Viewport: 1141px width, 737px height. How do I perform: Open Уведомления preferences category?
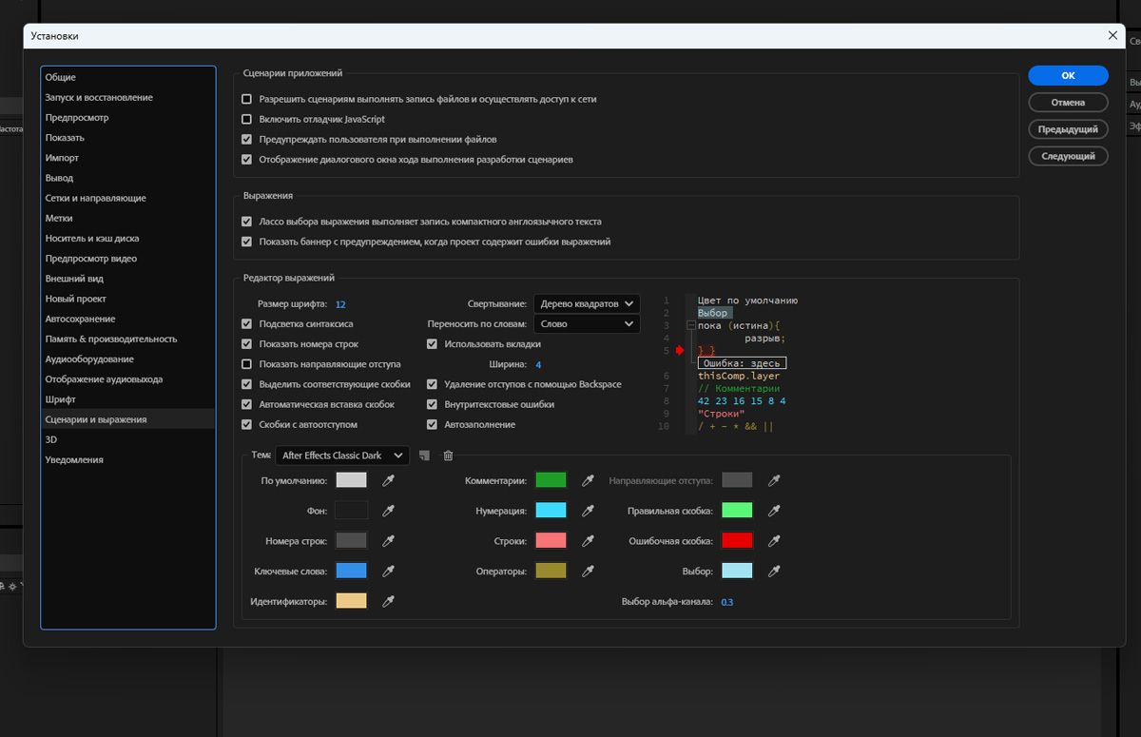tap(128, 459)
